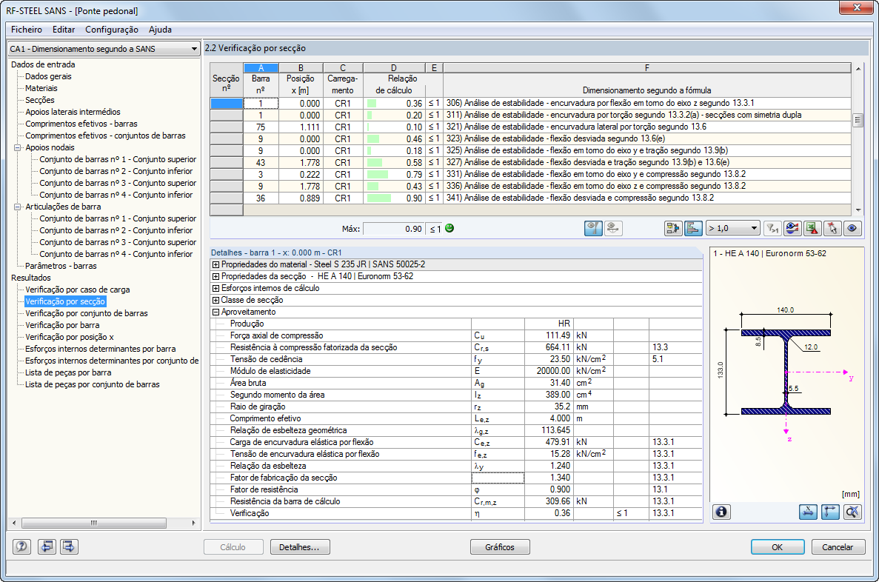This screenshot has height=582, width=879.
Task: Select Conjunto de barras nº 2 under Apoios nodais
Action: (116, 171)
